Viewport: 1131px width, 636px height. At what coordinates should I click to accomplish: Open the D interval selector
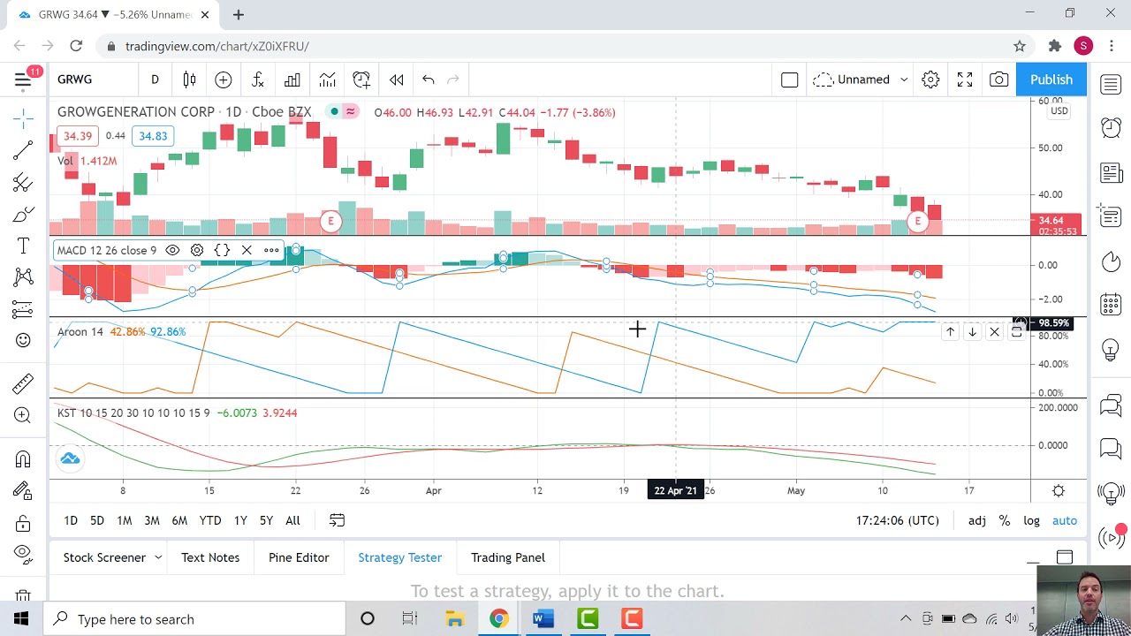(x=155, y=79)
